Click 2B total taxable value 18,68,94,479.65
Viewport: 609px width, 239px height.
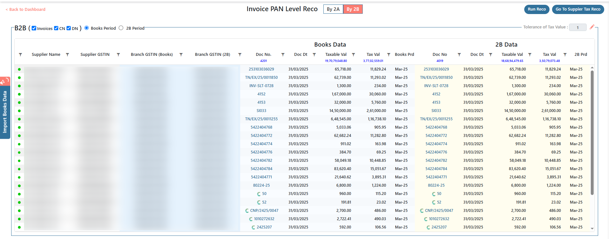tap(512, 61)
